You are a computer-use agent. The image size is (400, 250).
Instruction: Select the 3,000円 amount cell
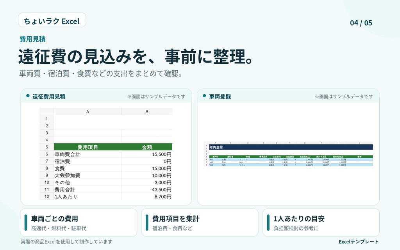[147, 182]
